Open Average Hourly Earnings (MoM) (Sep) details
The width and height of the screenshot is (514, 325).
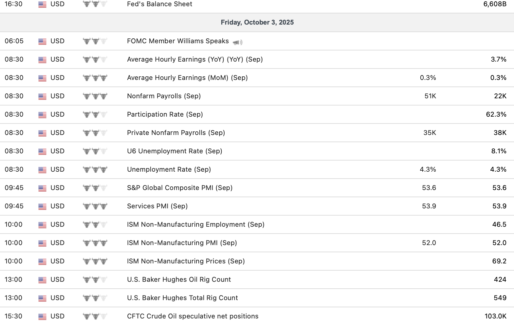pos(187,78)
